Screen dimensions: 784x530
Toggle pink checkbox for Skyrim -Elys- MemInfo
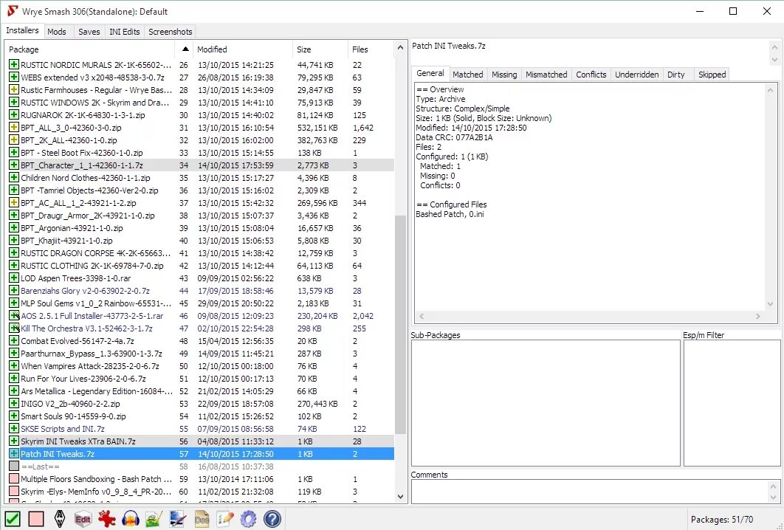(x=14, y=491)
